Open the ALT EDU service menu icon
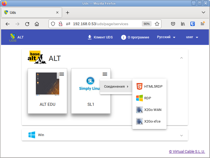Screen dimensions: 210x158 [62, 74]
